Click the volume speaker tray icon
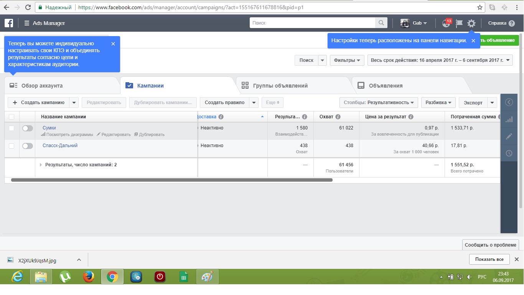 (469, 277)
